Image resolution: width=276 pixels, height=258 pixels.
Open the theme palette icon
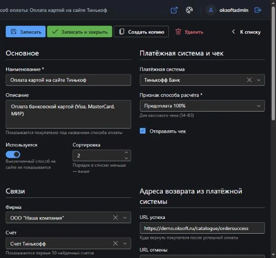pyautogui.click(x=190, y=10)
